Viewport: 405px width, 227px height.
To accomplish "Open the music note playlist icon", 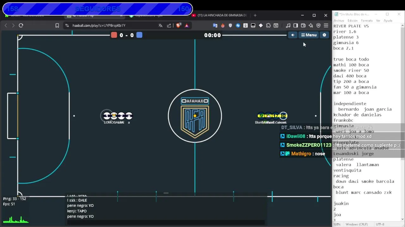I will tap(288, 26).
